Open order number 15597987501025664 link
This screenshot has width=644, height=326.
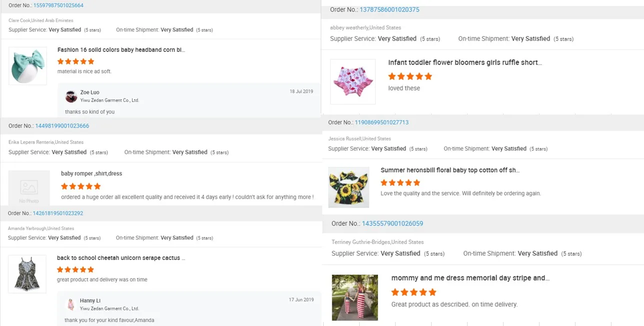click(x=58, y=5)
